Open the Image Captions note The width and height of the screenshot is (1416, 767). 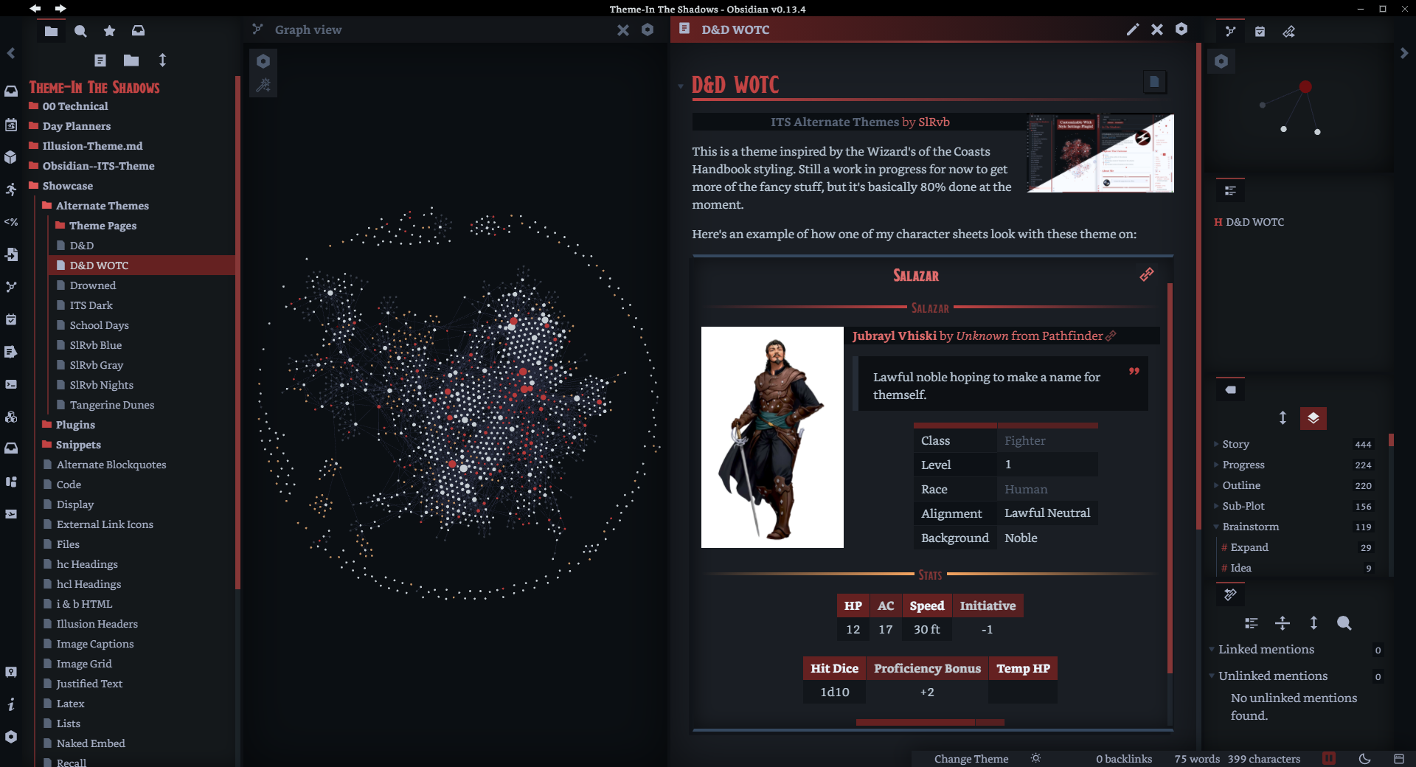(95, 644)
